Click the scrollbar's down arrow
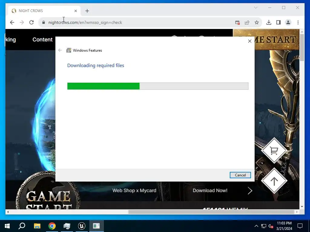 pyautogui.click(x=302, y=207)
